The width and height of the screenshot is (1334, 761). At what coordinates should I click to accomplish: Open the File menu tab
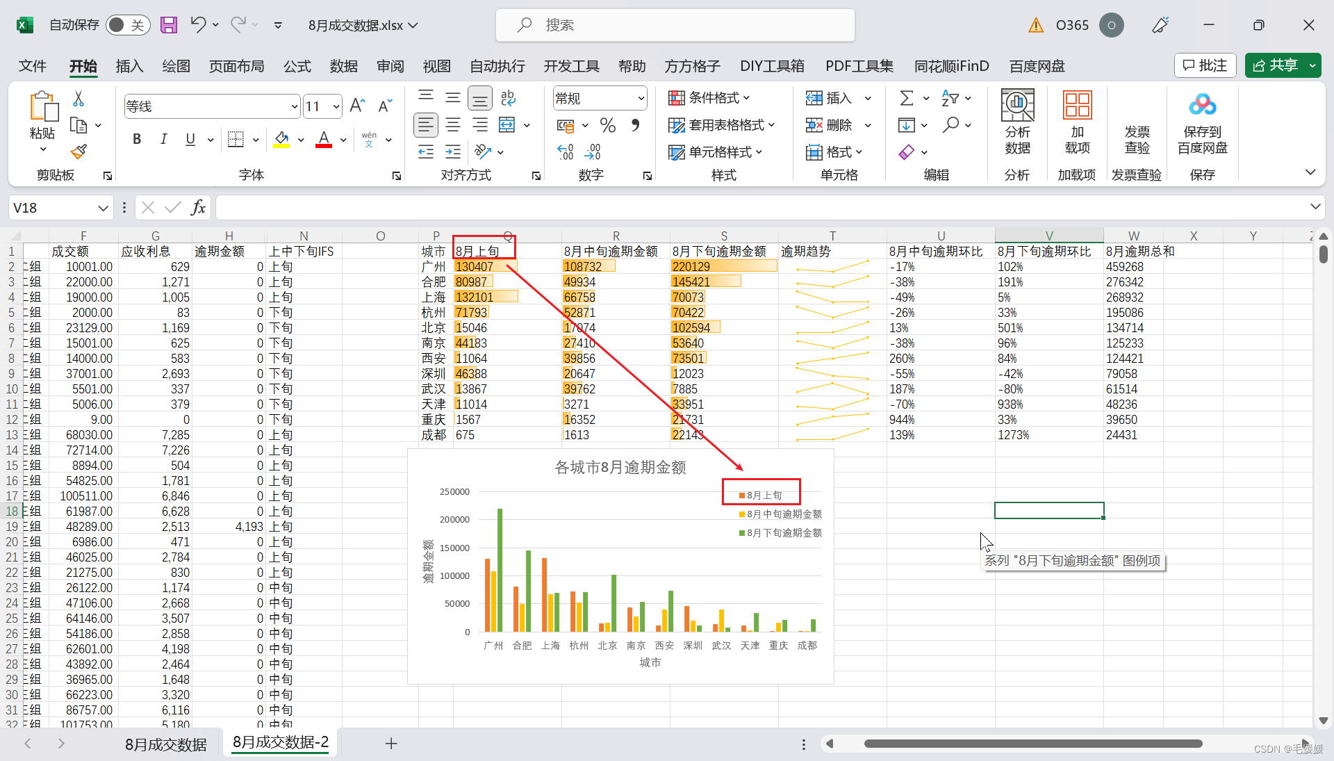(x=32, y=66)
